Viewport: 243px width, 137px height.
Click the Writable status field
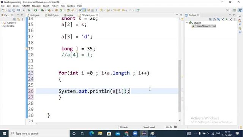123,127
